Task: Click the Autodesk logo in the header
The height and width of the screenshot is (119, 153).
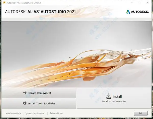Action: (138, 12)
